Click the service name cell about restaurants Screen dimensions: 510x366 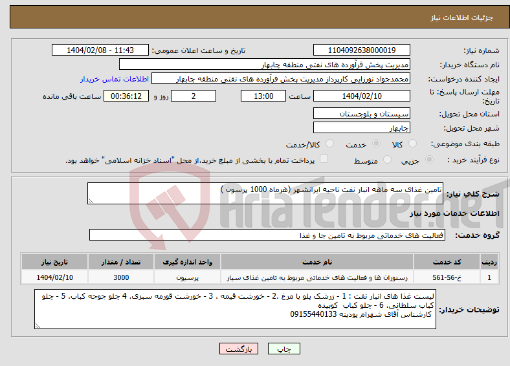[x=317, y=277]
